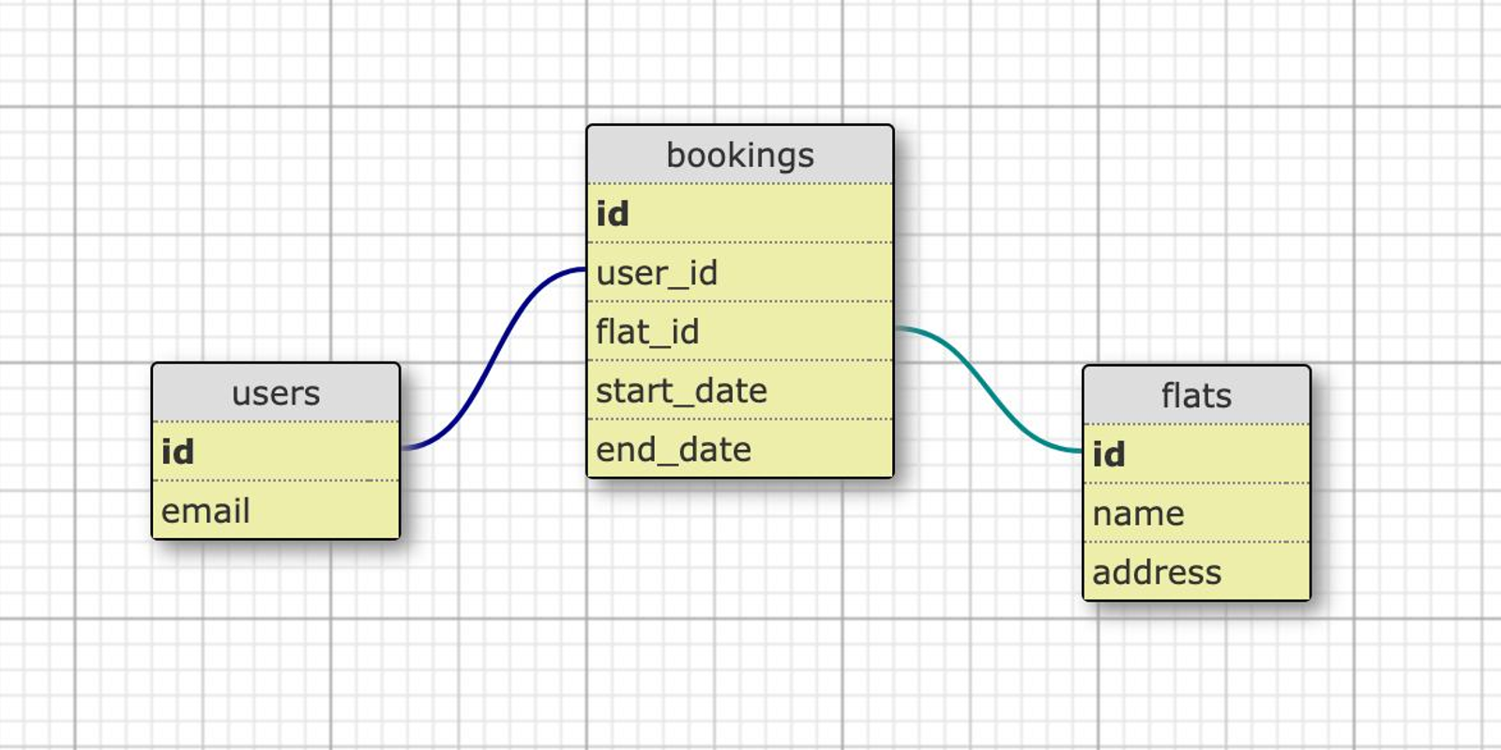Image resolution: width=1501 pixels, height=750 pixels.
Task: Select the name field in flats
Action: click(1196, 513)
